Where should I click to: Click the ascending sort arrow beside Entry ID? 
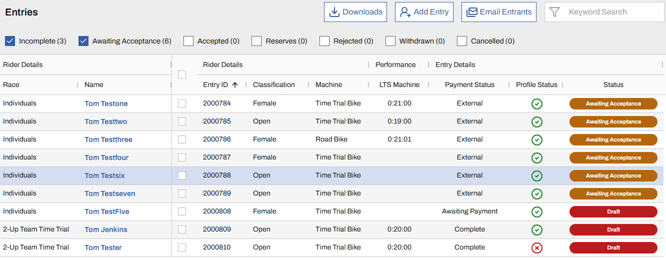pos(235,85)
